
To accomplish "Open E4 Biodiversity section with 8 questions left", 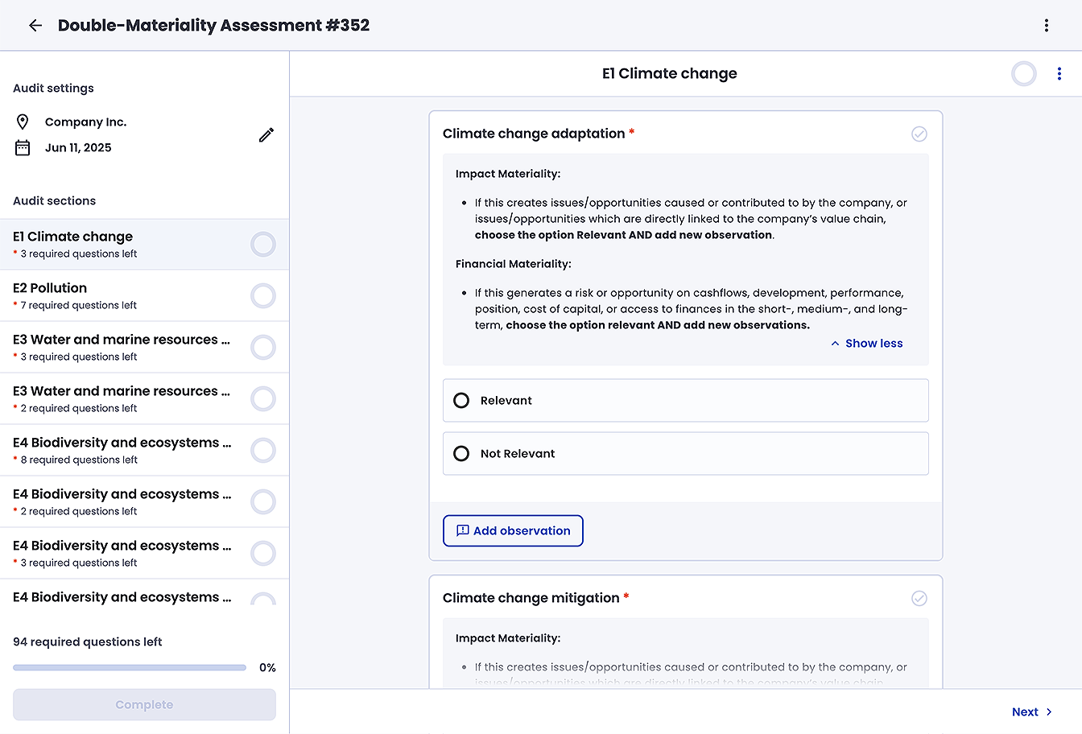I will click(x=144, y=450).
